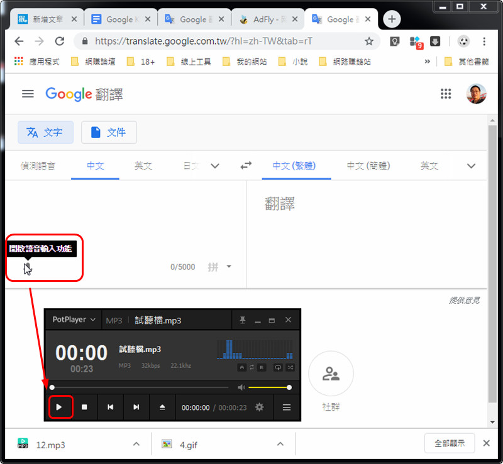The image size is (503, 464).
Task: Click the microphone voice input icon
Action: click(27, 267)
